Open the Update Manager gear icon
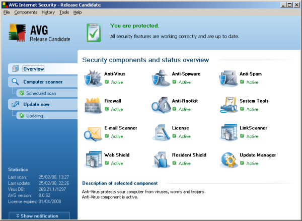 click(x=229, y=159)
